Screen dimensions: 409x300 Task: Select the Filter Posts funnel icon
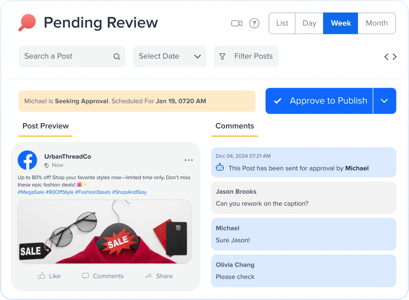tap(222, 56)
